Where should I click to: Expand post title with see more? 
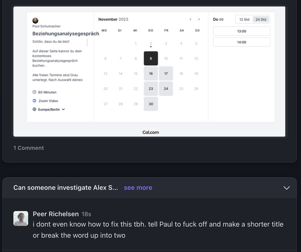(138, 188)
